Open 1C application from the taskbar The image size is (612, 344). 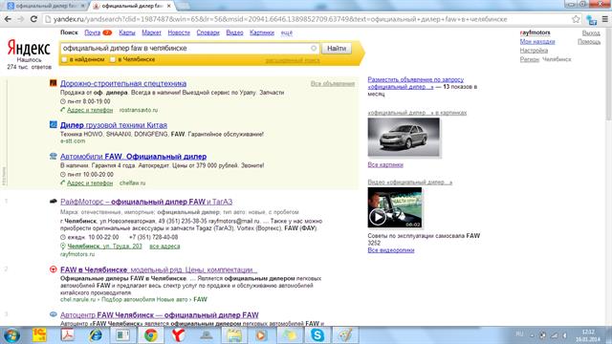[39, 335]
